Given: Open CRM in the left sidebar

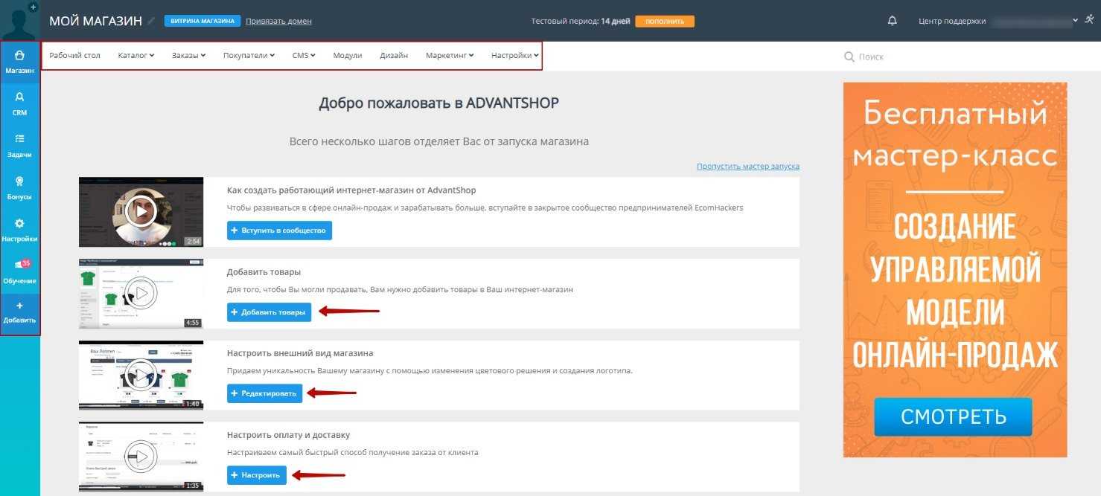Looking at the screenshot, I should [x=20, y=104].
